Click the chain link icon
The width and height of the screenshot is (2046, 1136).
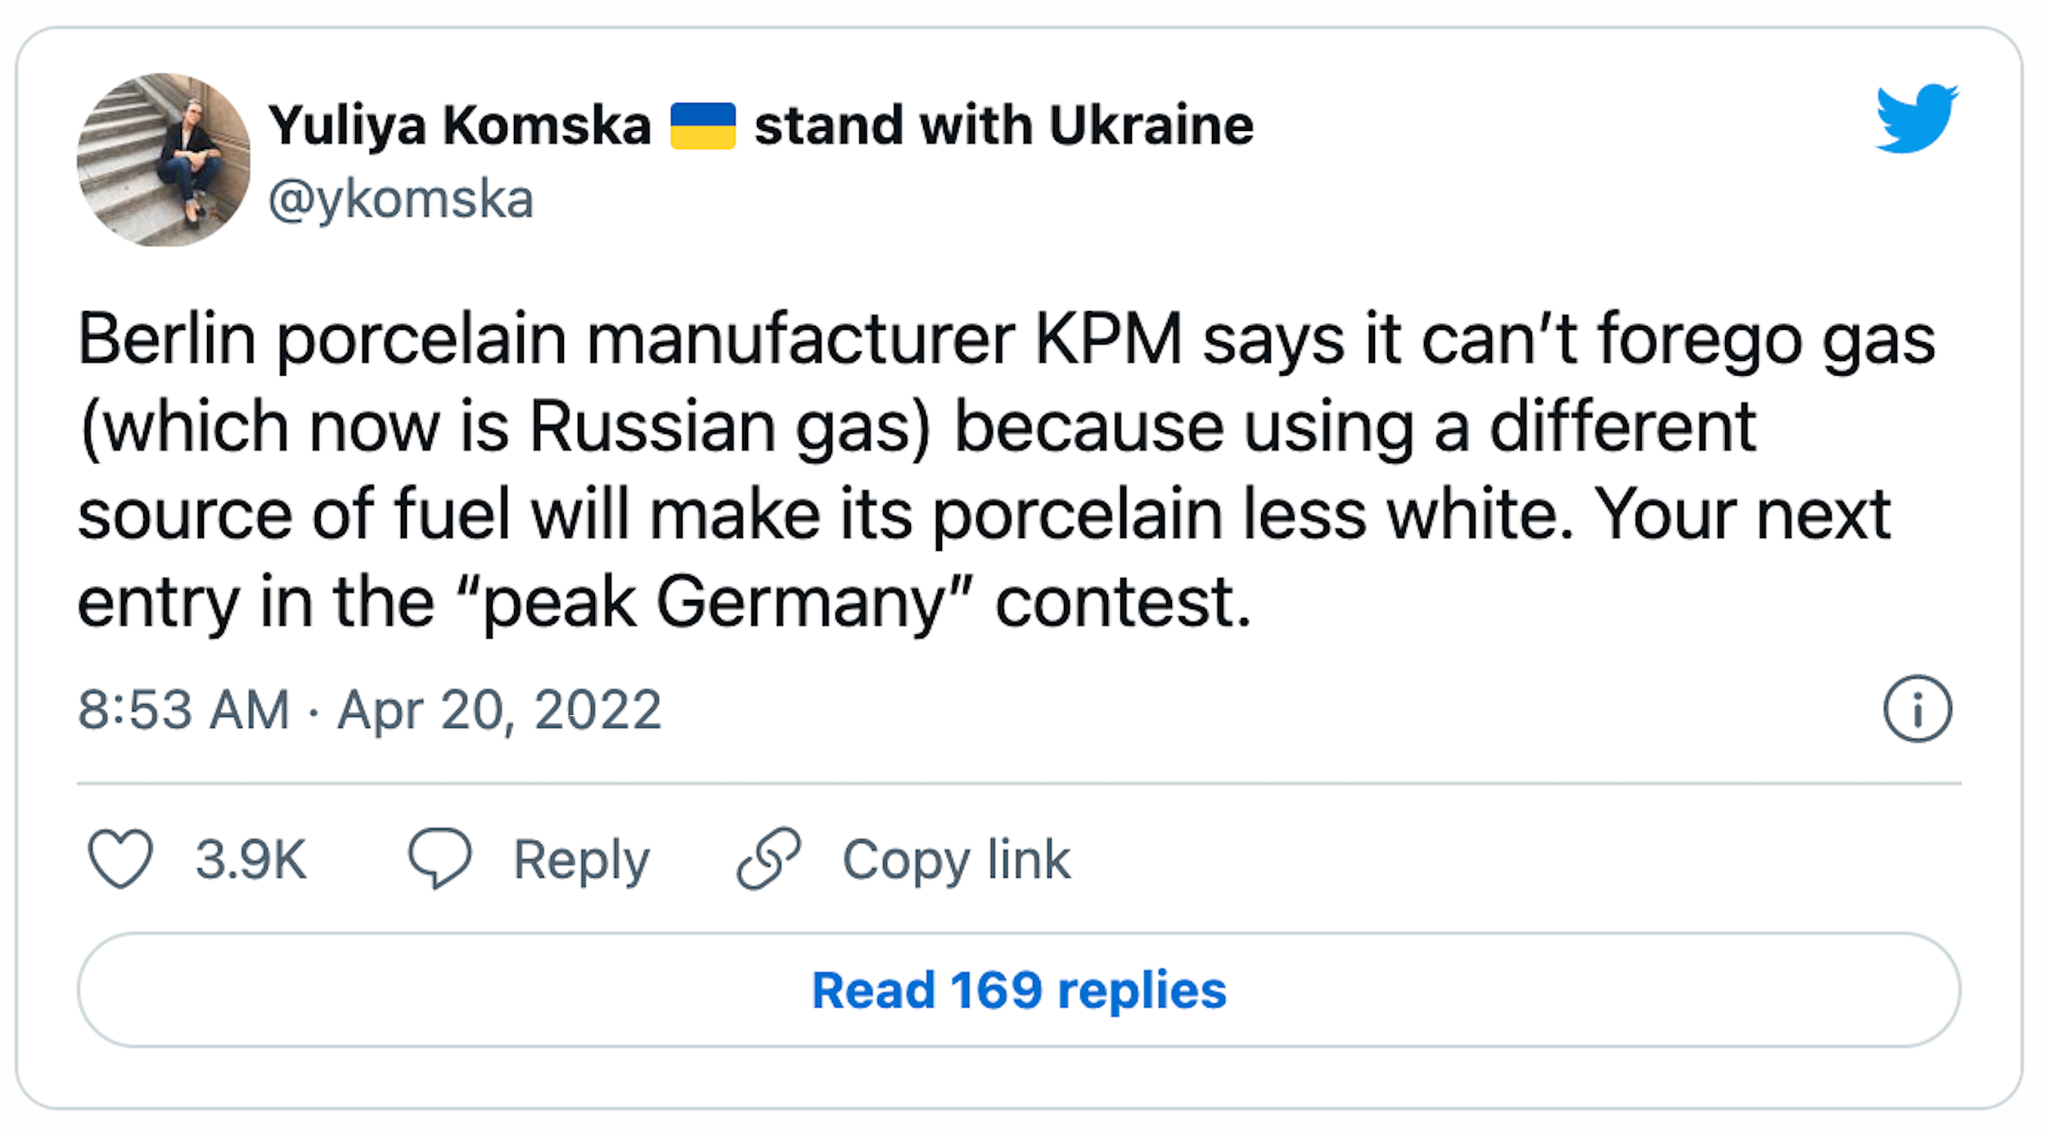768,859
